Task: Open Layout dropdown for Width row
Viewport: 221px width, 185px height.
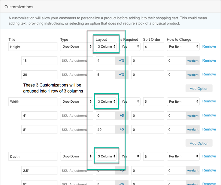Action: point(106,101)
